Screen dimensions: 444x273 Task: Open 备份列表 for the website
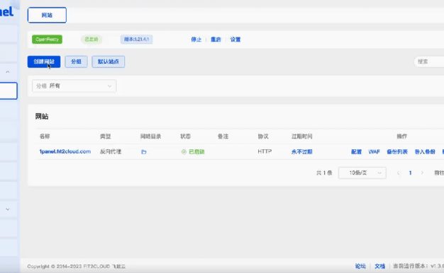point(397,152)
